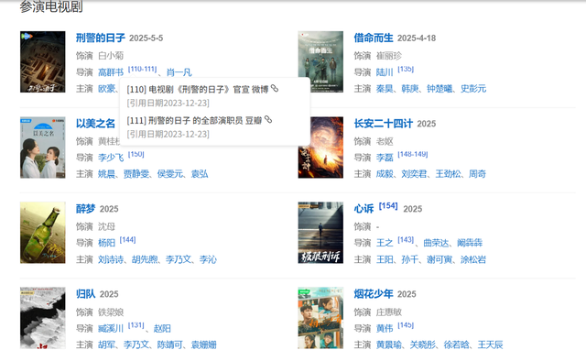586x350 pixels.
Task: Open the 借命而生 poster thumbnail
Action: [320, 61]
